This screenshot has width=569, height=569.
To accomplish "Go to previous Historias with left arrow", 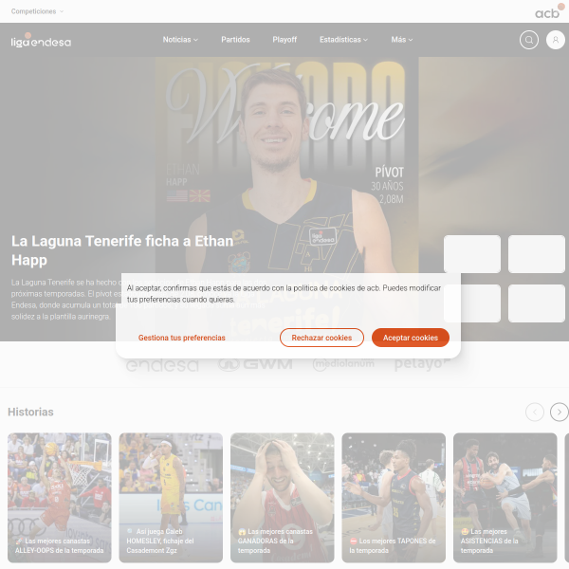I will coord(535,412).
